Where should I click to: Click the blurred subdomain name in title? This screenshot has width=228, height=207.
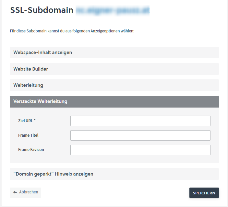113,10
